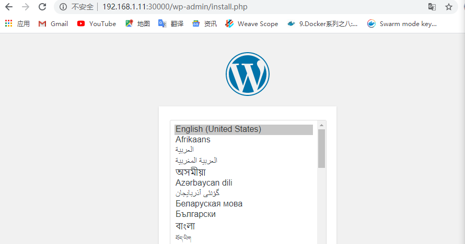Select Беларуская мова in the language list
The image size is (465, 244).
click(x=243, y=204)
